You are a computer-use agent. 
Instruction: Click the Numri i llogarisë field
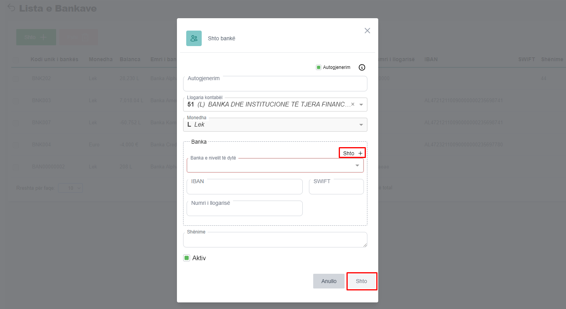click(x=244, y=209)
